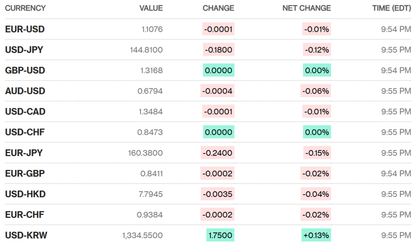Open the USD-KRW currency pair link

26,235
